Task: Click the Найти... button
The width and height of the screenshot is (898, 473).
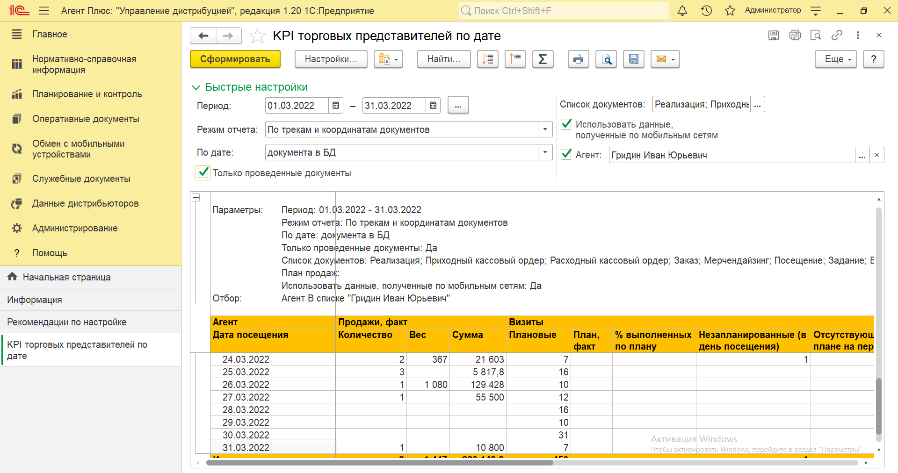Action: click(444, 59)
